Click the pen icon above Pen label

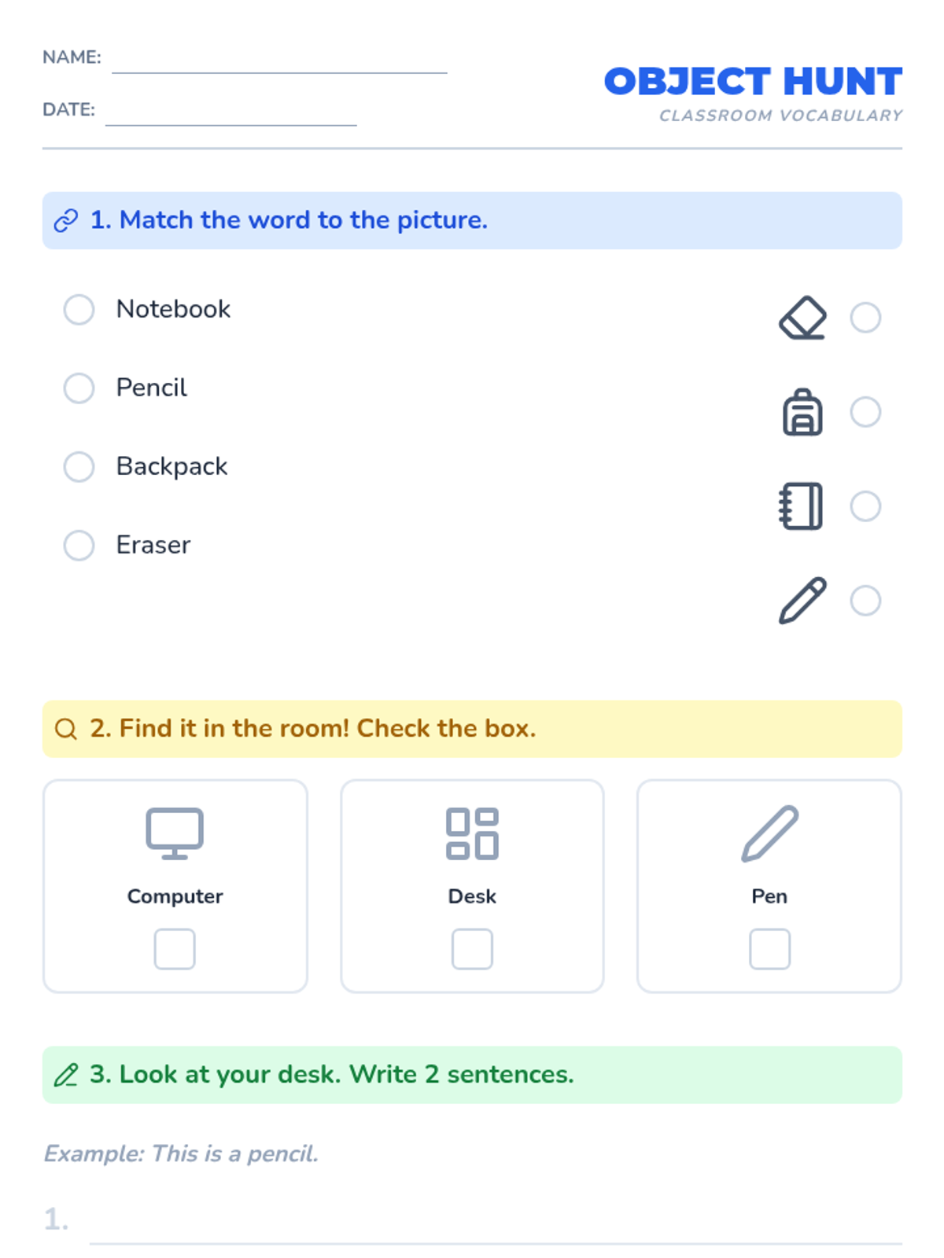[x=769, y=833]
